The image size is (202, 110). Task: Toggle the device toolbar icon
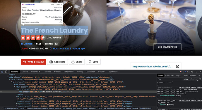pyautogui.click(x=6, y=72)
